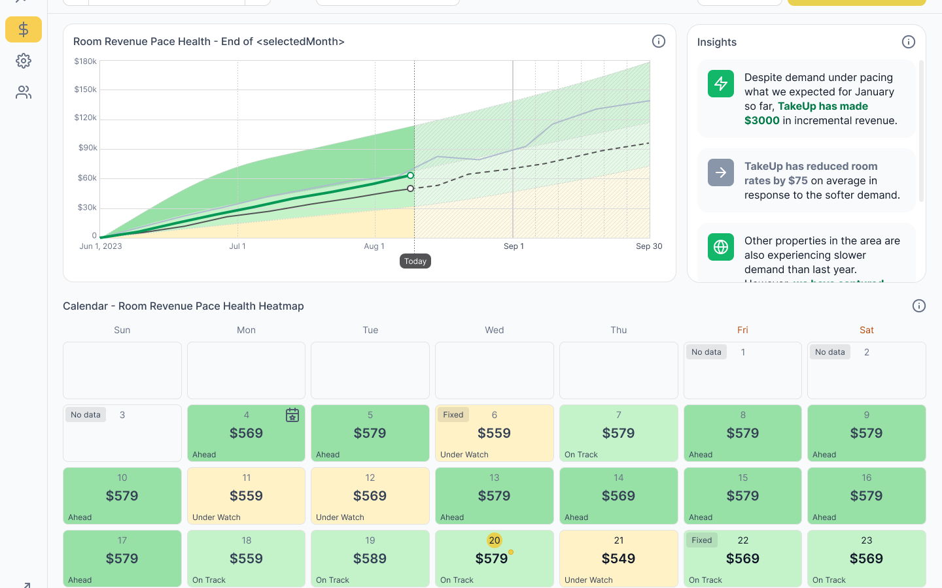Open the dollar revenue page in sidebar

24,29
